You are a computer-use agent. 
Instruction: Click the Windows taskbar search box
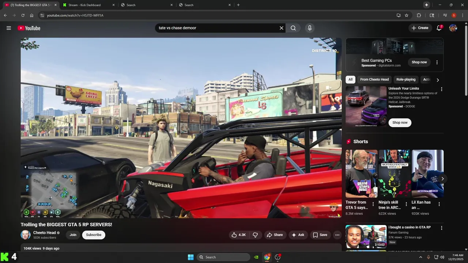[223, 257]
